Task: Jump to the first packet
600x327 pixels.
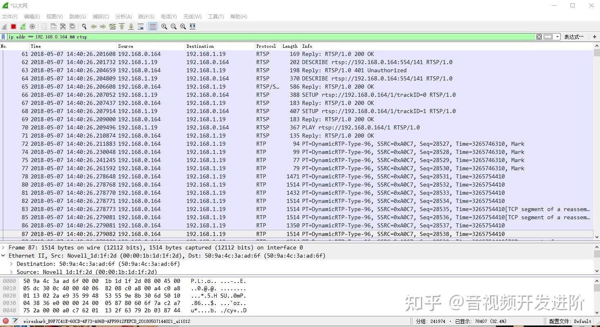Action: pyautogui.click(x=121, y=27)
